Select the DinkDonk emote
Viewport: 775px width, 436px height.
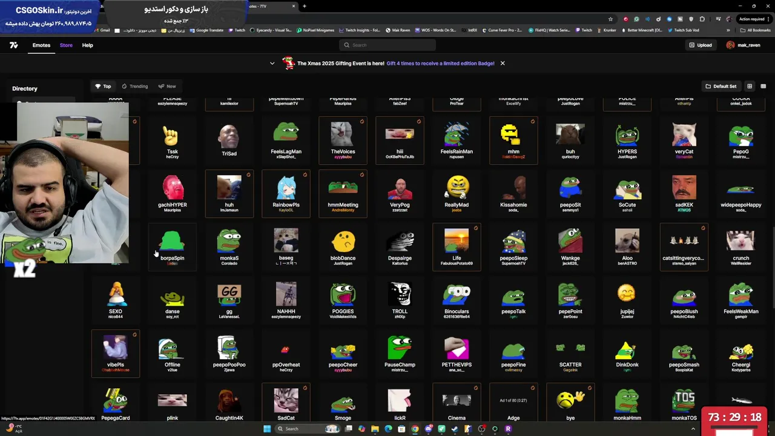pos(627,354)
